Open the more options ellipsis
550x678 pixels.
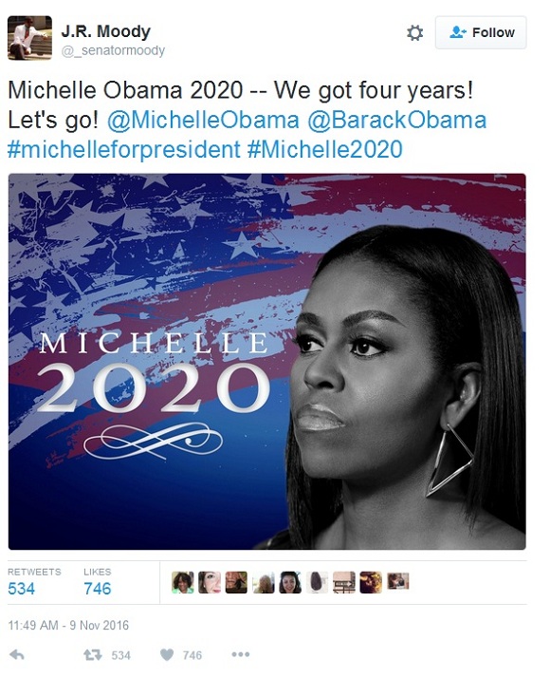[241, 654]
